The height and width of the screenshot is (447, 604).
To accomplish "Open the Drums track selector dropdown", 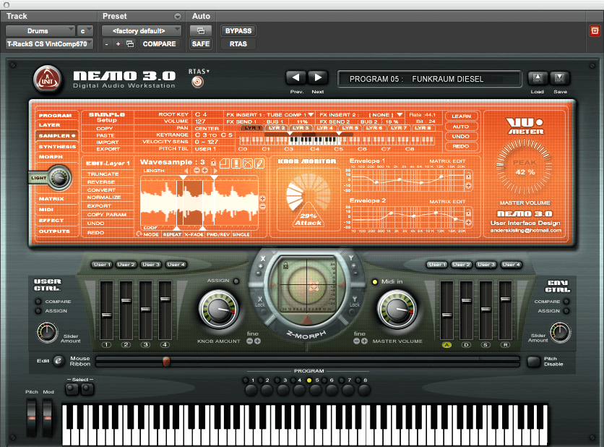I will click(x=40, y=31).
